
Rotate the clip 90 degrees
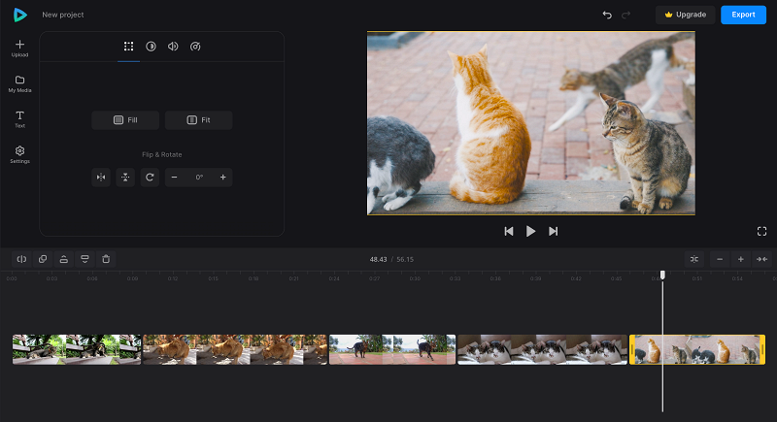150,178
